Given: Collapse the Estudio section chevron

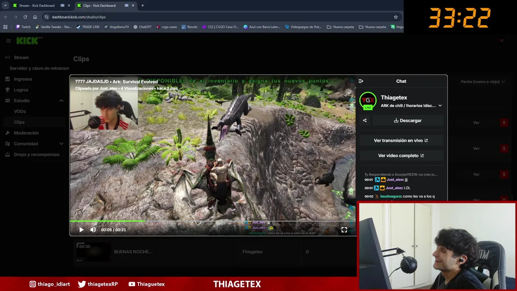Looking at the screenshot, I should click(61, 101).
